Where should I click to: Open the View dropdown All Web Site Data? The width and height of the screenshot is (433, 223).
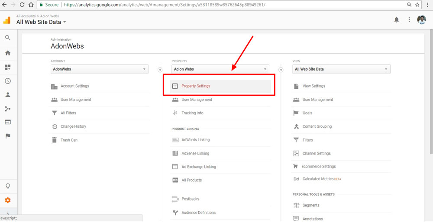coord(342,69)
